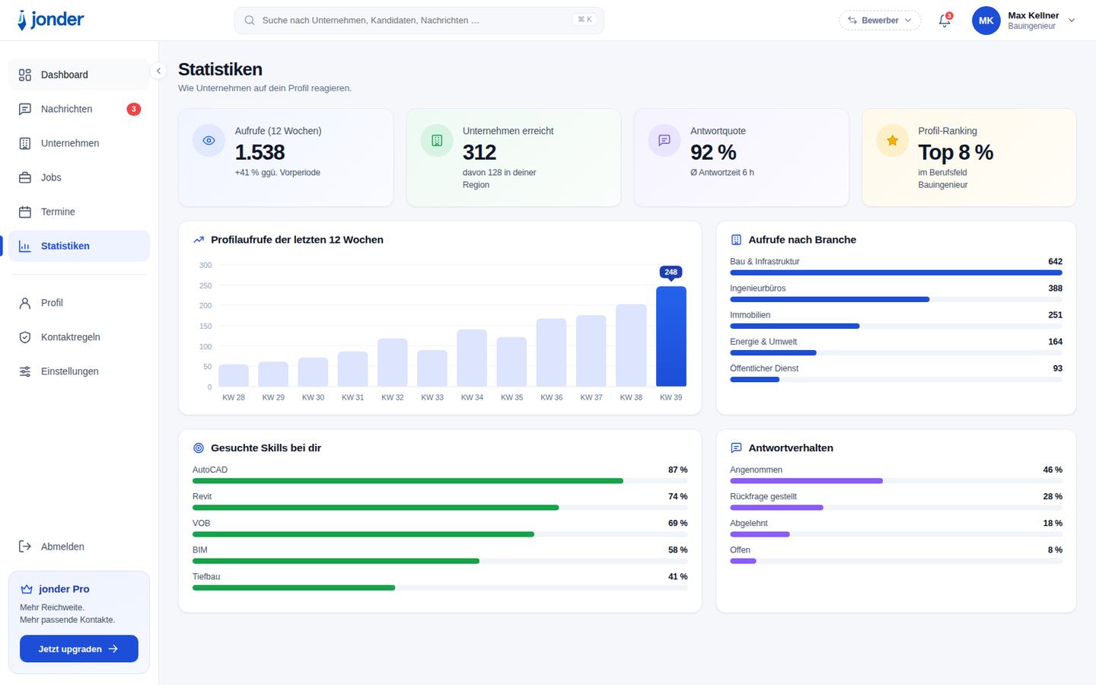Click the Revit skill progress bar

point(440,508)
